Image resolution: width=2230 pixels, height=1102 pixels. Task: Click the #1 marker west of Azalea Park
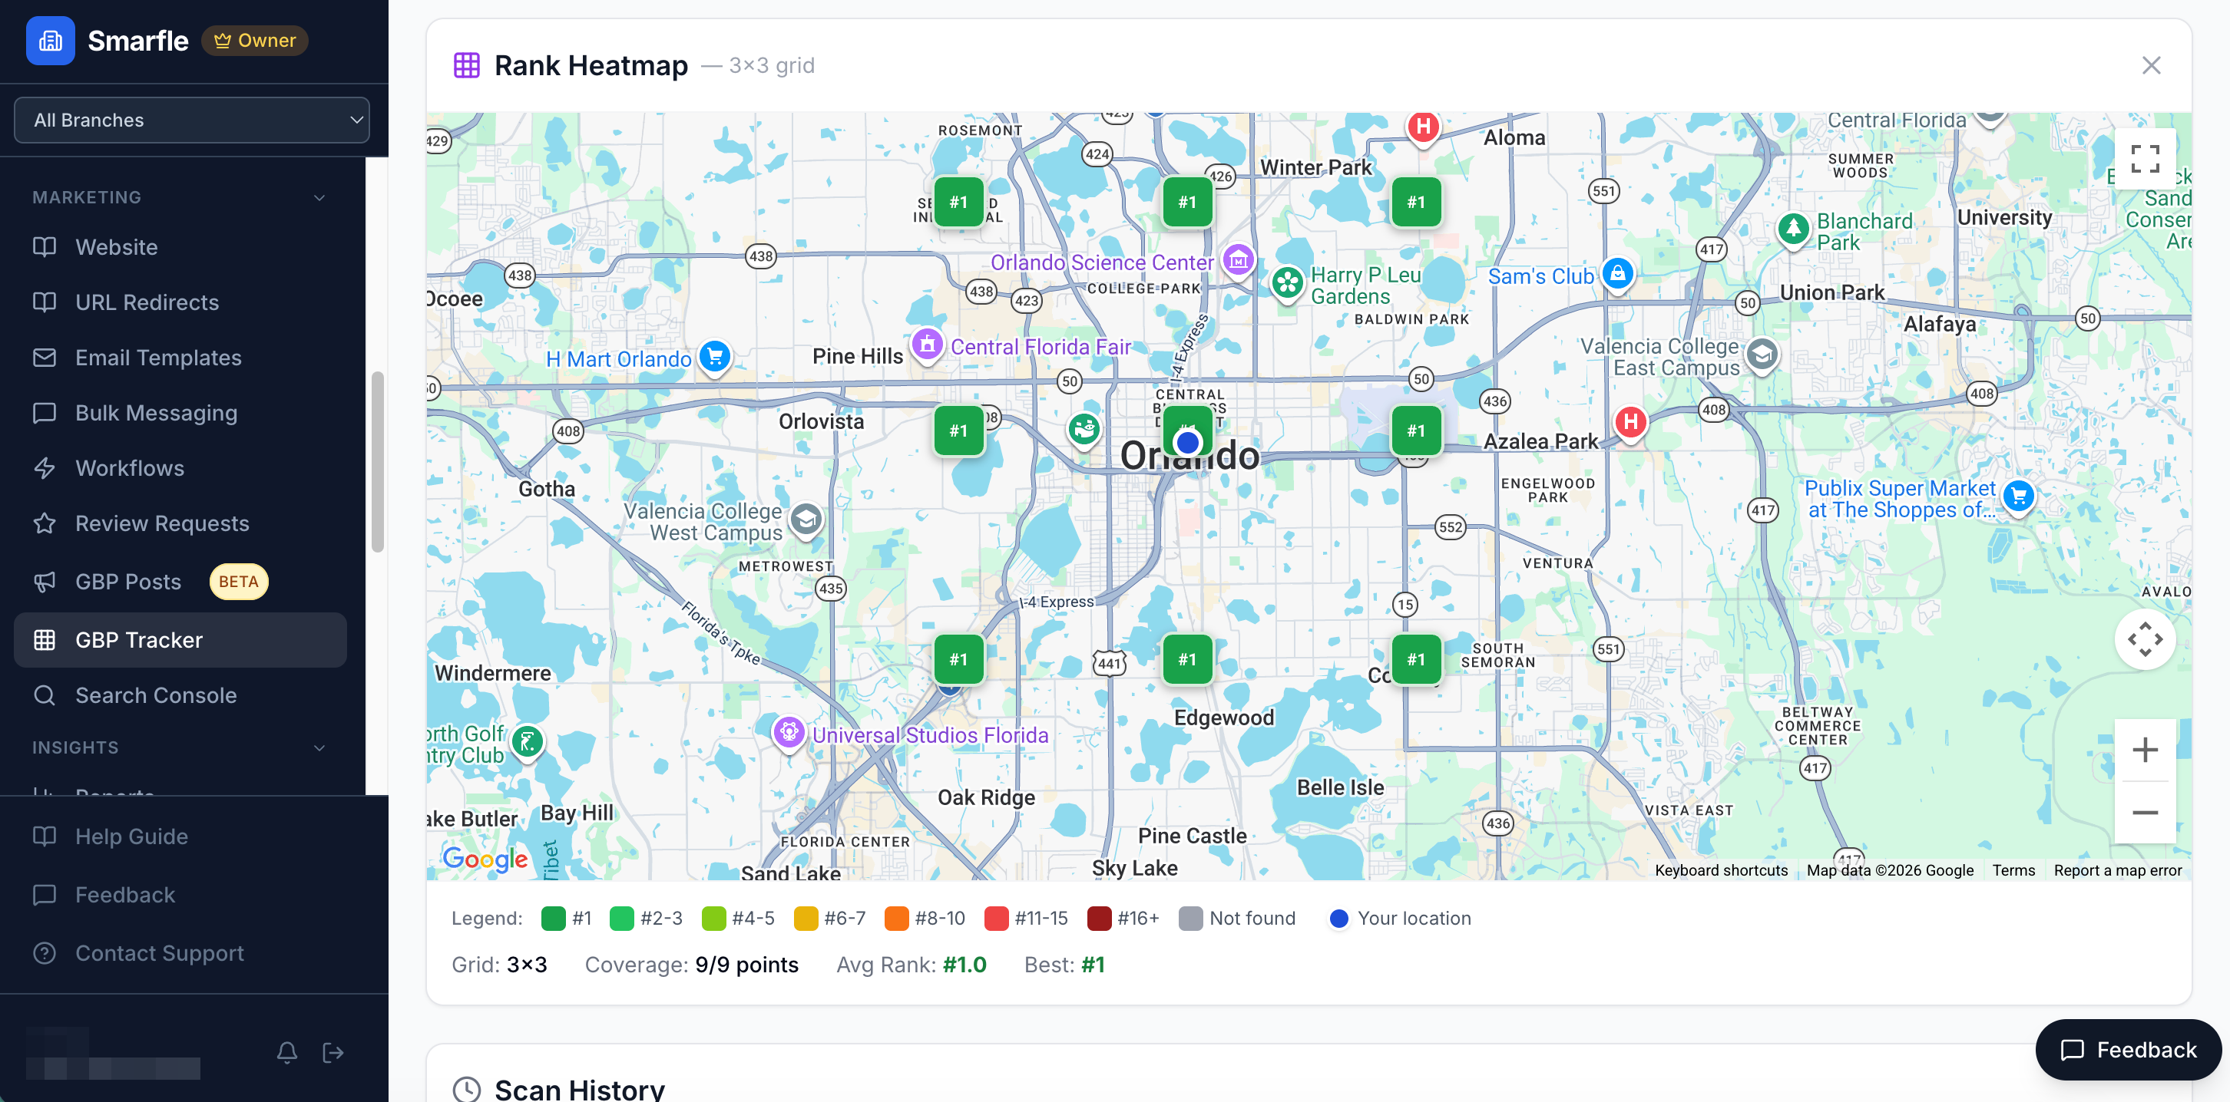tap(1415, 431)
